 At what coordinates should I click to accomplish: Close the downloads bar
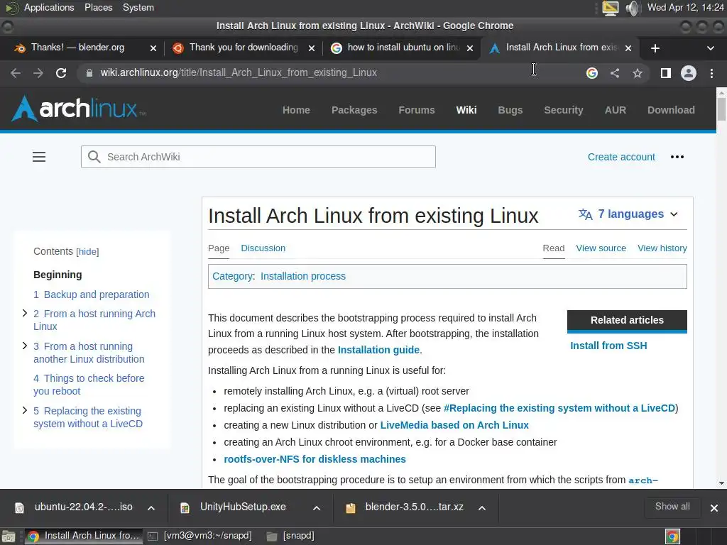pyautogui.click(x=714, y=508)
